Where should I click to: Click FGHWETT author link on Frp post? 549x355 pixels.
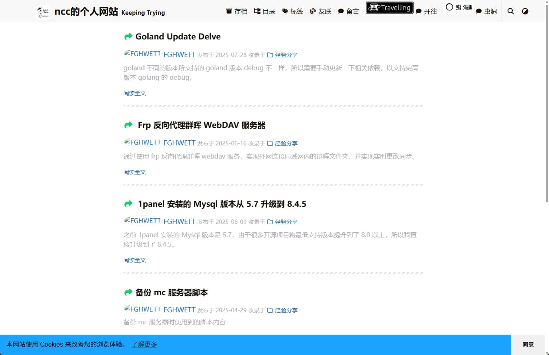(179, 143)
